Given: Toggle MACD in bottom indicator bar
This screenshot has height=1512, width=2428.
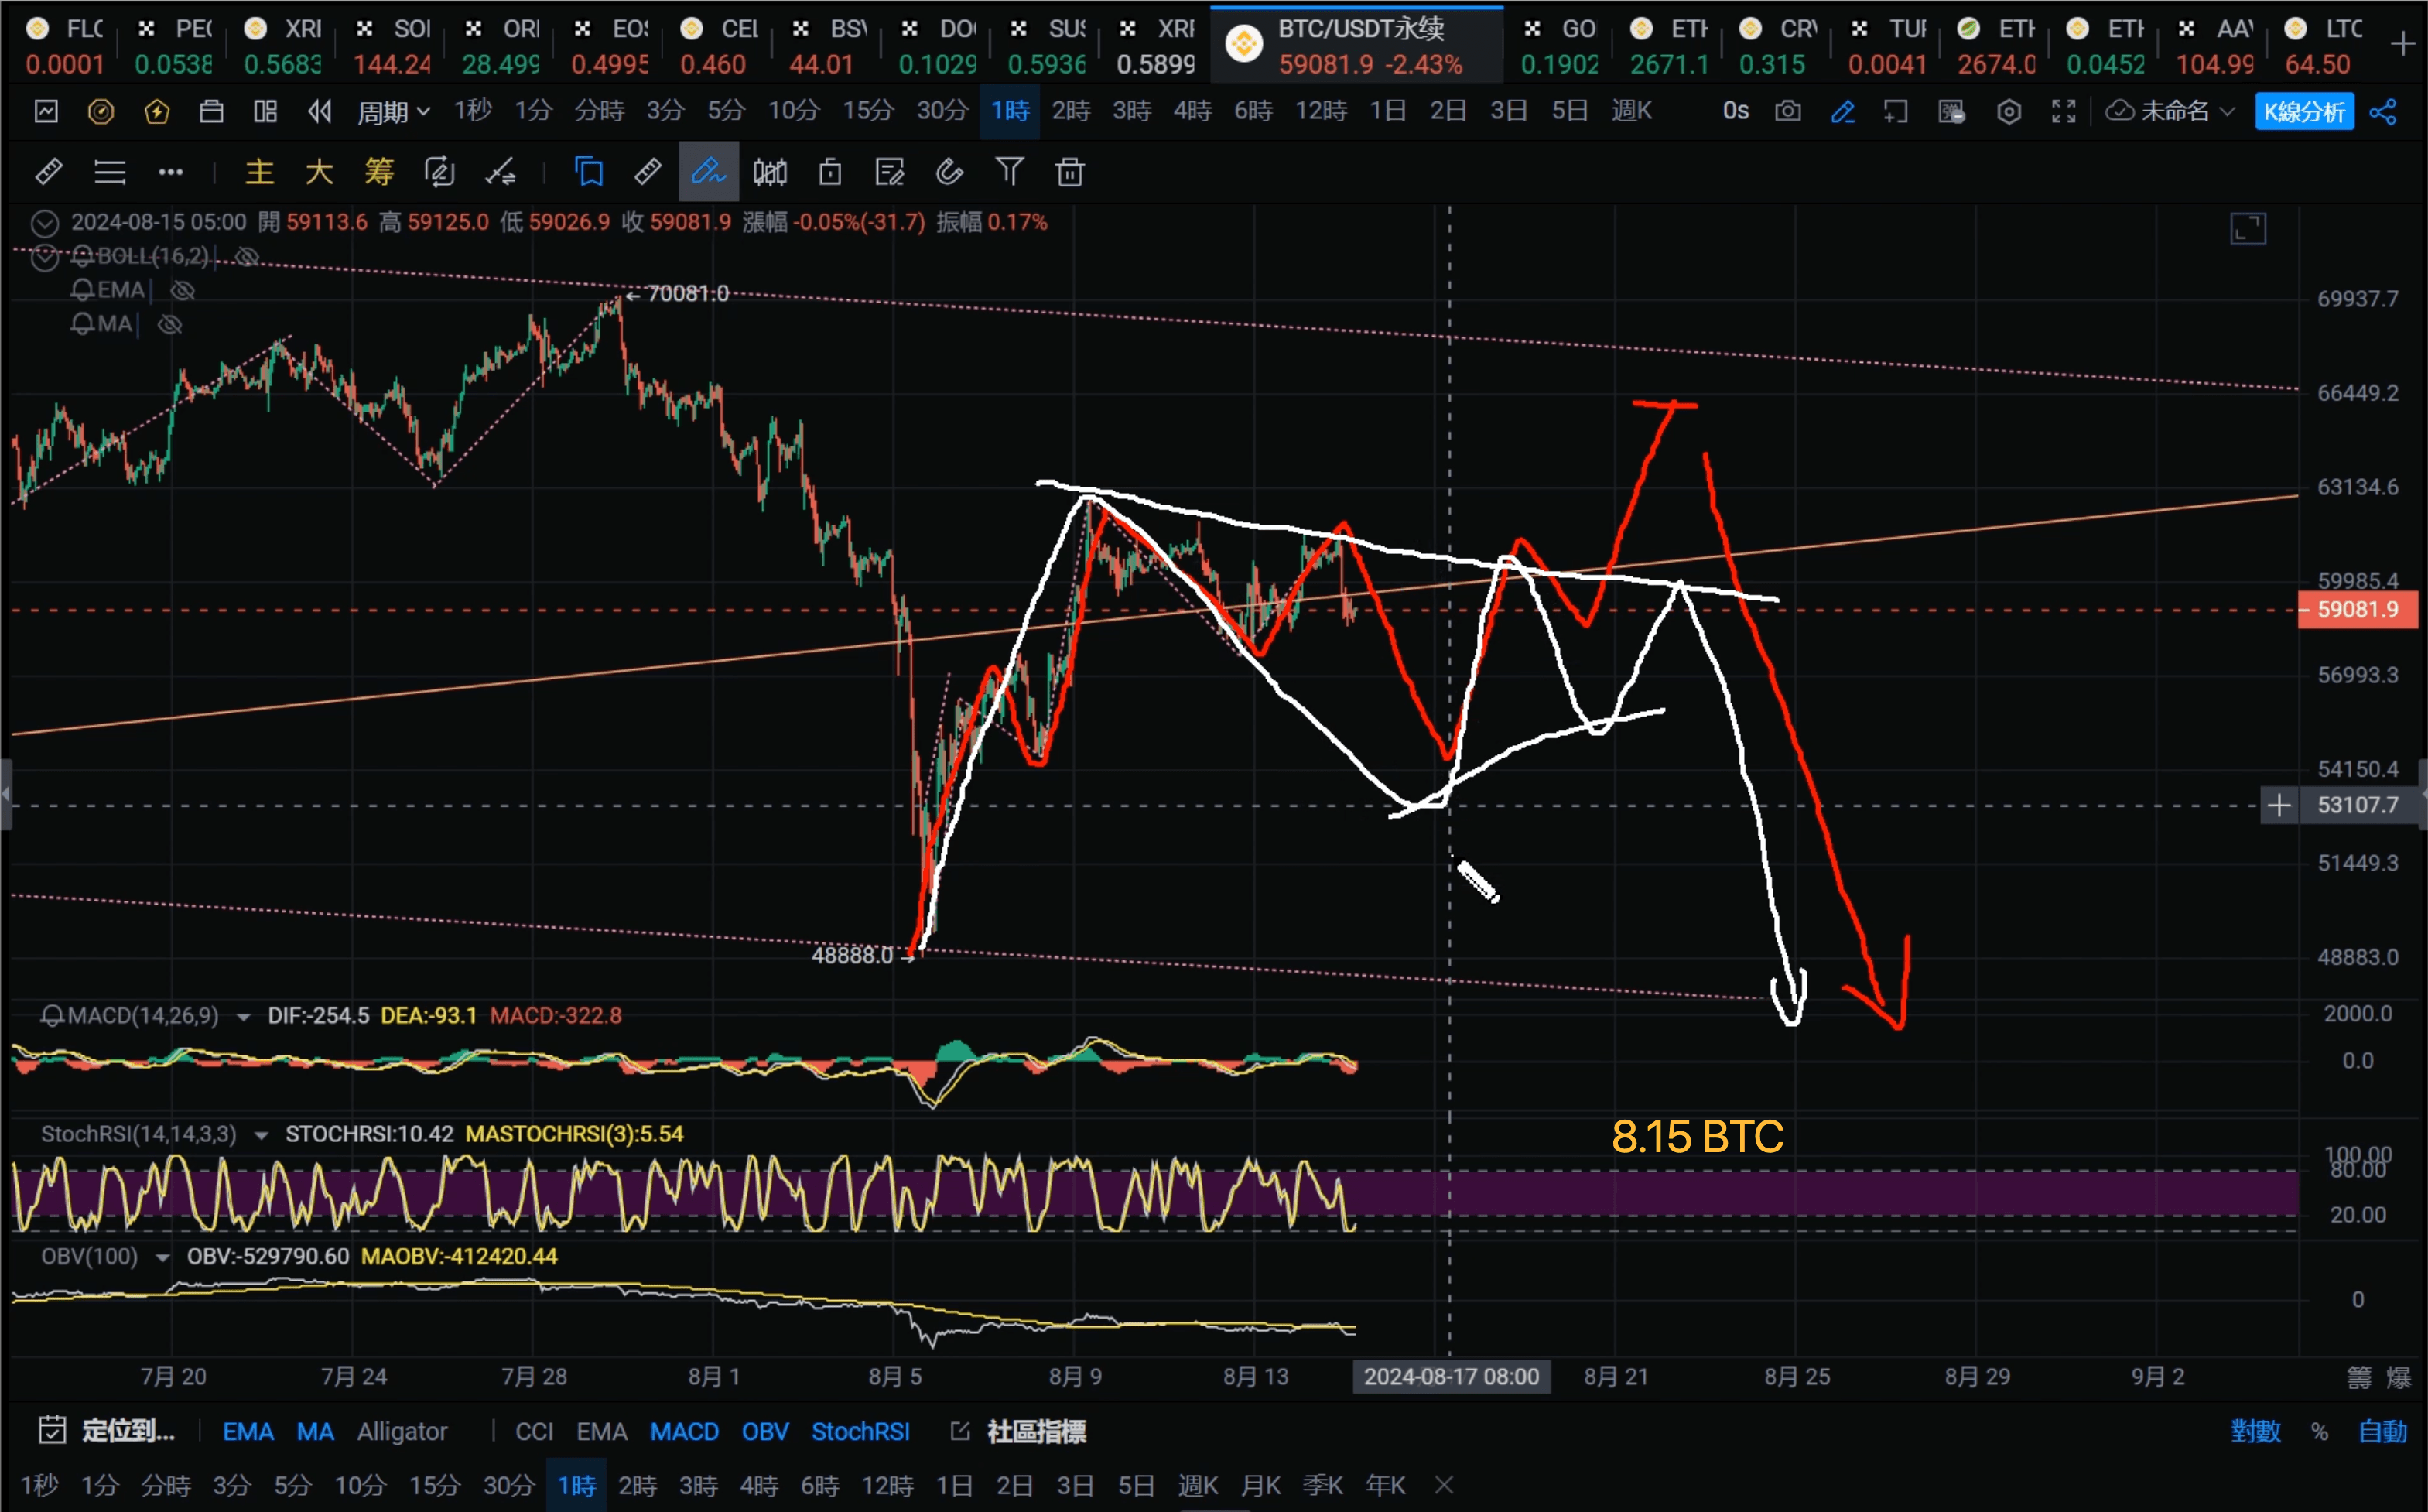Looking at the screenshot, I should [x=684, y=1431].
